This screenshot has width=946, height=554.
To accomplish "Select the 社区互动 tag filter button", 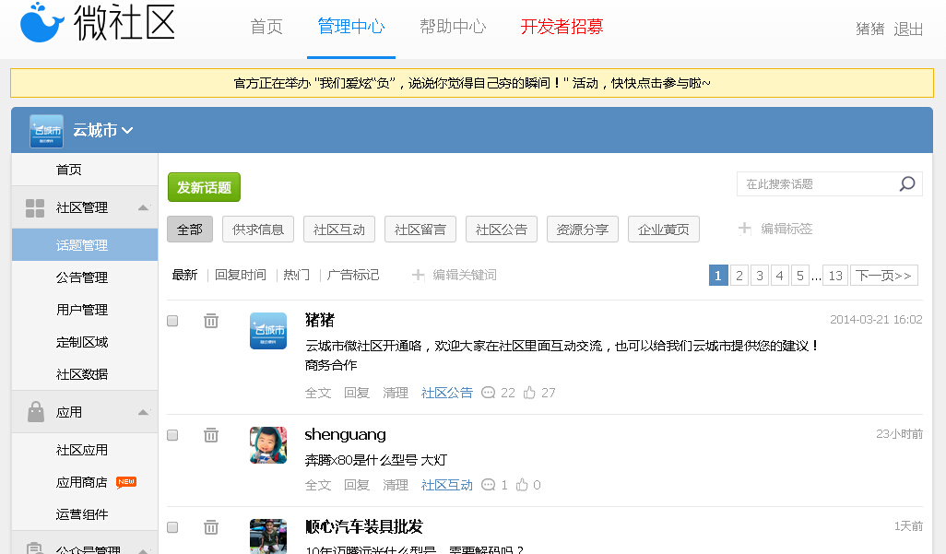I will 339,230.
